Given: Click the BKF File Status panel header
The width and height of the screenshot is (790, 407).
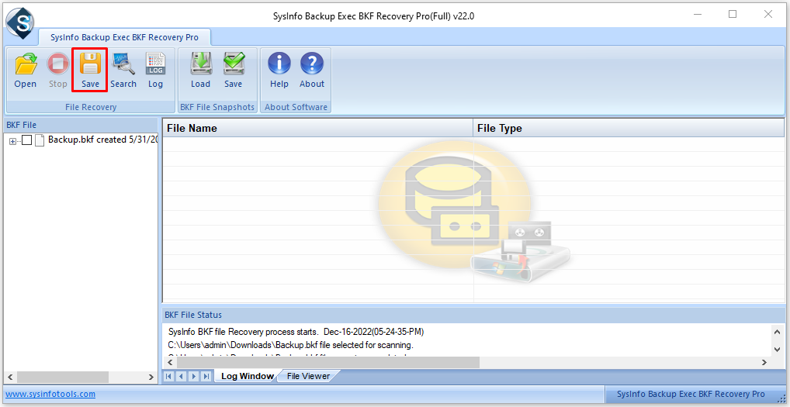Looking at the screenshot, I should click(x=473, y=315).
